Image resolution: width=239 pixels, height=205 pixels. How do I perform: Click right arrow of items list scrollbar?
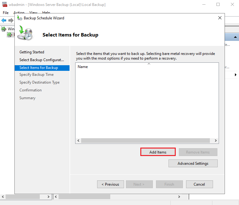(215, 141)
